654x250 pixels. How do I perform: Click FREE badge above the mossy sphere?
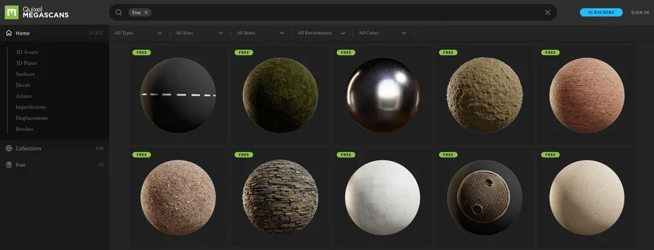pos(244,52)
